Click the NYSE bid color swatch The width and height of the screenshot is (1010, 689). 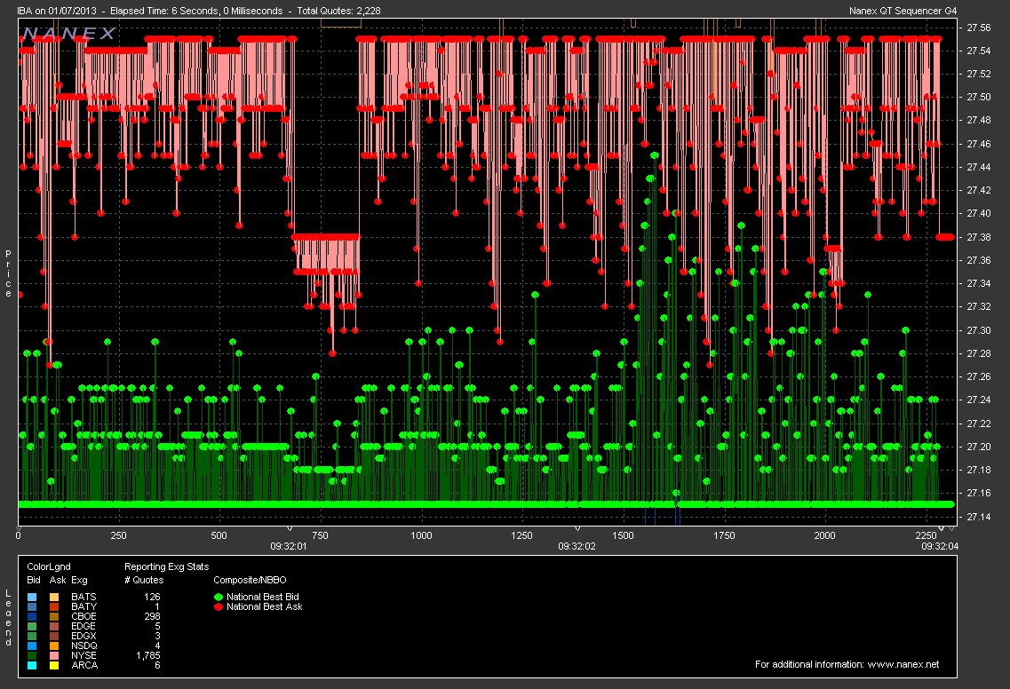(x=32, y=655)
